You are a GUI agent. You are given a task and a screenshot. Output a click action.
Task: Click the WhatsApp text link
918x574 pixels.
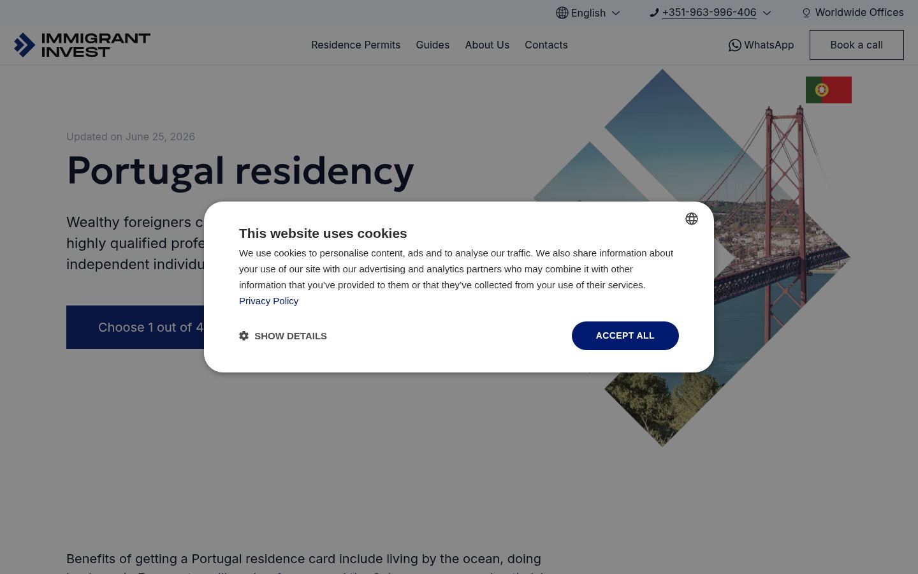769,45
